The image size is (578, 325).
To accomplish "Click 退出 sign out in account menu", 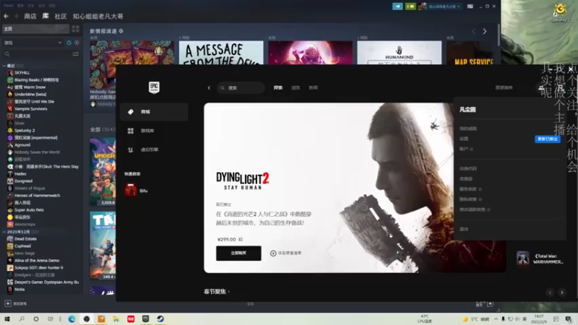I will tap(464, 229).
